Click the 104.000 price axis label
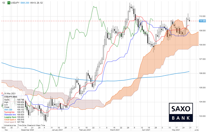The width and height of the screenshot is (208, 133). (202, 102)
